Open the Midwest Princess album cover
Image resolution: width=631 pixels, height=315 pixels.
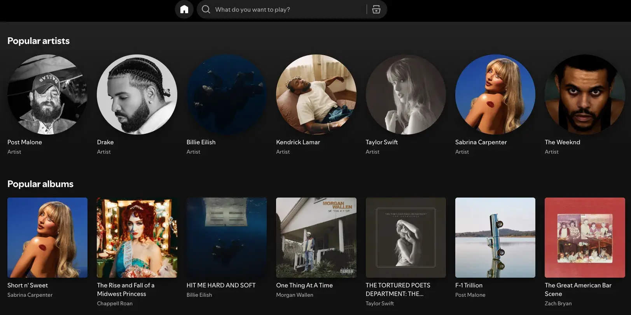[137, 238]
